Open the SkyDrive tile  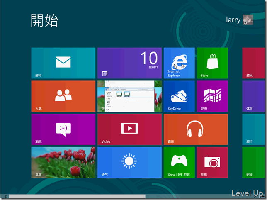tap(179, 96)
